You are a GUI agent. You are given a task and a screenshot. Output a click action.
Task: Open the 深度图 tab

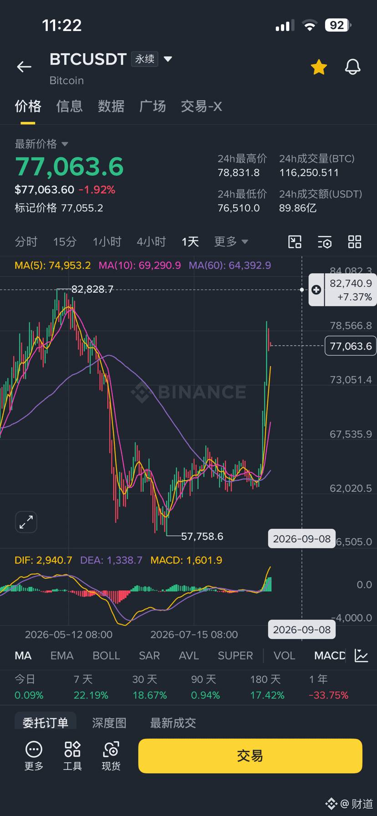109,722
